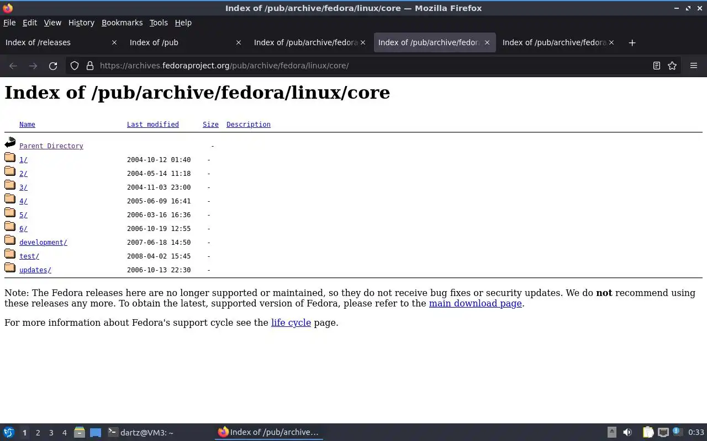This screenshot has height=441, width=707.
Task: Open the clipboard tray icon
Action: pos(648,433)
